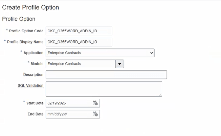Open the Start Date calendar picker icon
Viewport: 221px width, 136px height.
(95, 103)
